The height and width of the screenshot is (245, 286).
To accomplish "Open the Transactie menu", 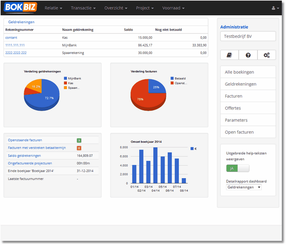I will 83,8.
